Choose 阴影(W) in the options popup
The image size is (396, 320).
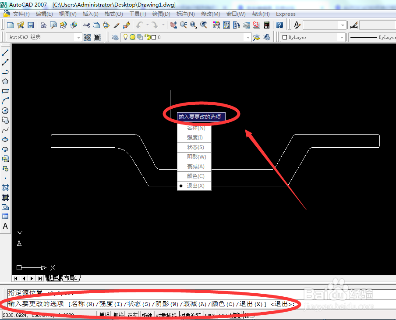[194, 157]
